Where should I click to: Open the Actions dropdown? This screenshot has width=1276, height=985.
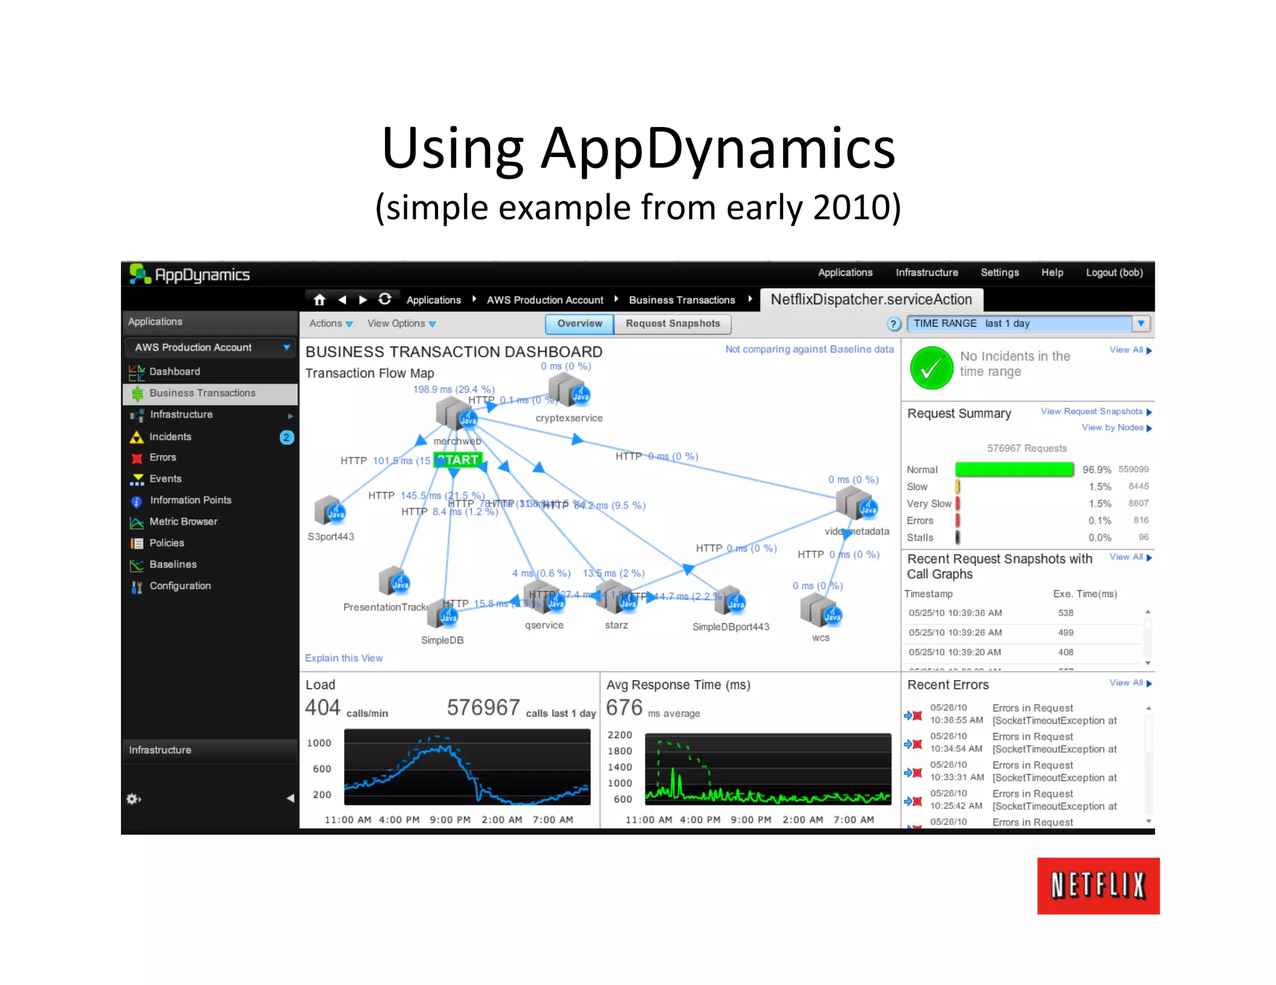pos(331,324)
